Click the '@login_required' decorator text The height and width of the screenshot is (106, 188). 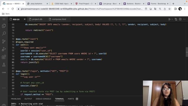coord(25,42)
